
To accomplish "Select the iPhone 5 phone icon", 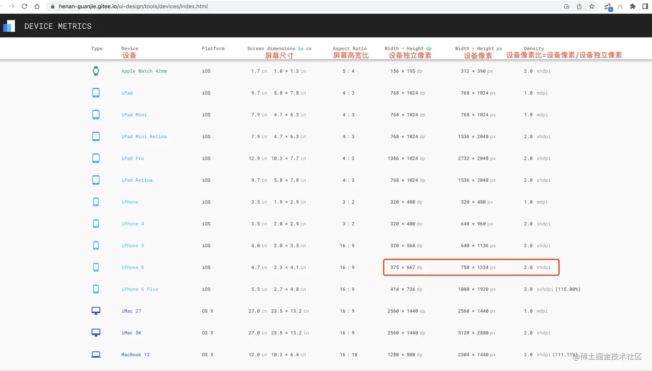I will tap(96, 246).
